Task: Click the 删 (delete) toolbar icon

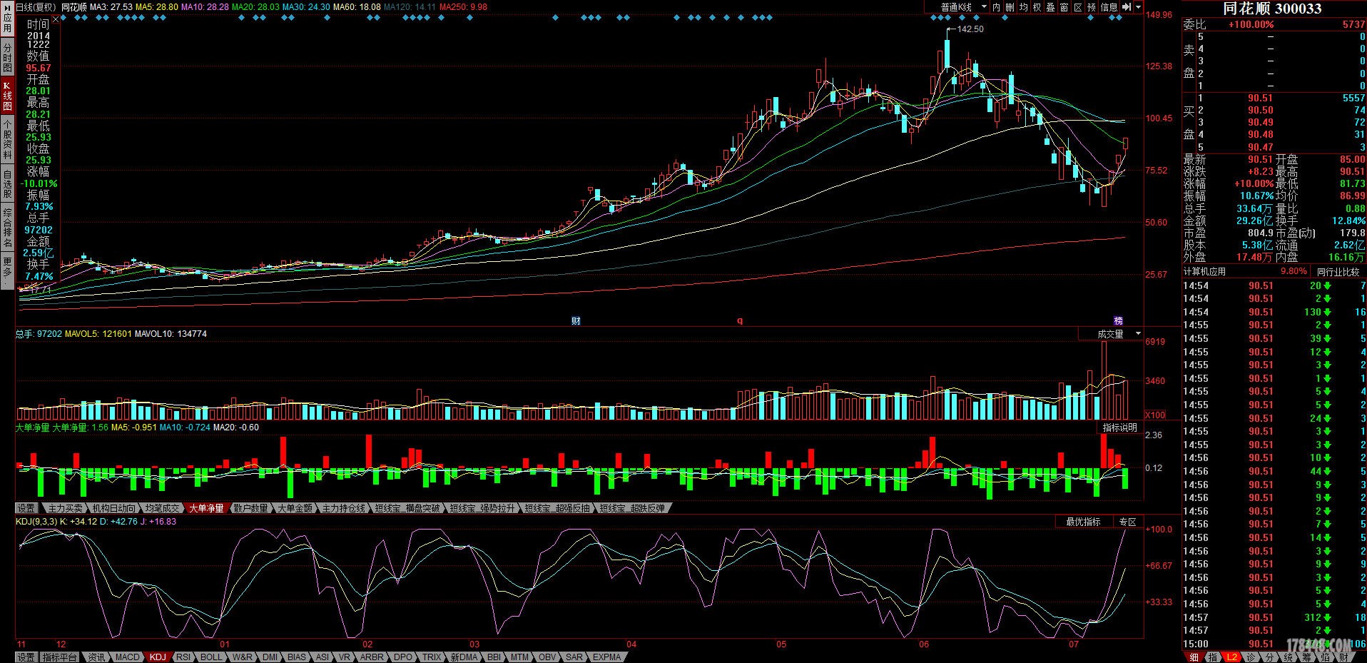Action: [1010, 7]
